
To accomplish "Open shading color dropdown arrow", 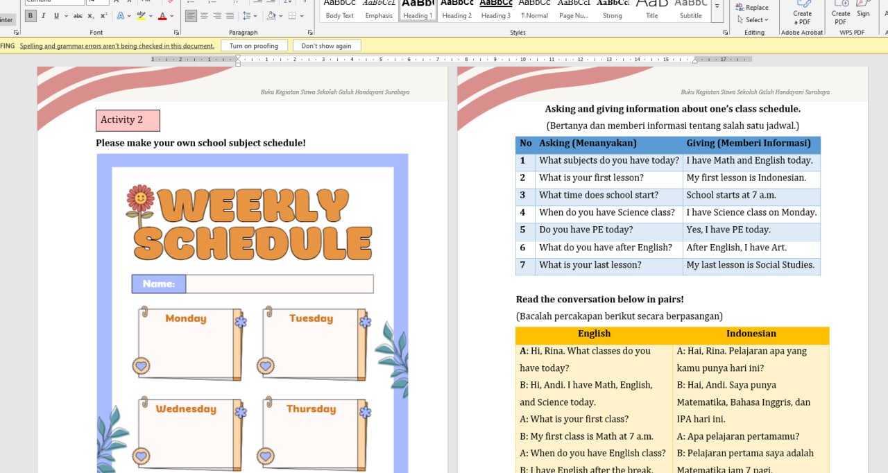I will pyautogui.click(x=280, y=15).
